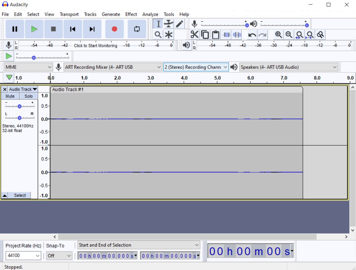The height and width of the screenshot is (270, 356).
Task: Collapse the track with the up-arrow button
Action: pos(5,195)
